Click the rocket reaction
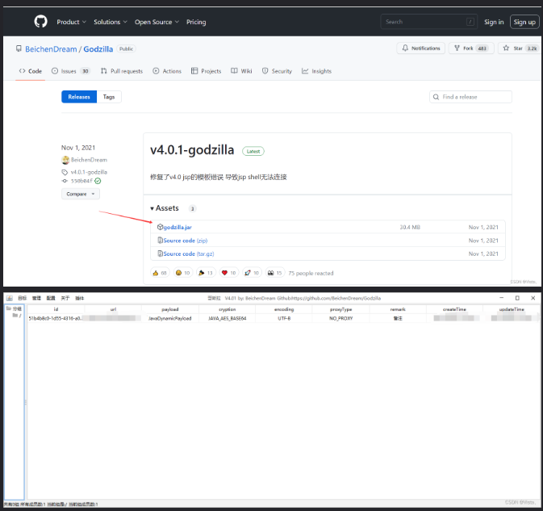 tap(252, 273)
